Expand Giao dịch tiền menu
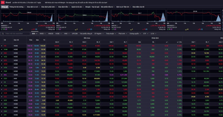This screenshot has width=223, height=117. [x=64, y=7]
